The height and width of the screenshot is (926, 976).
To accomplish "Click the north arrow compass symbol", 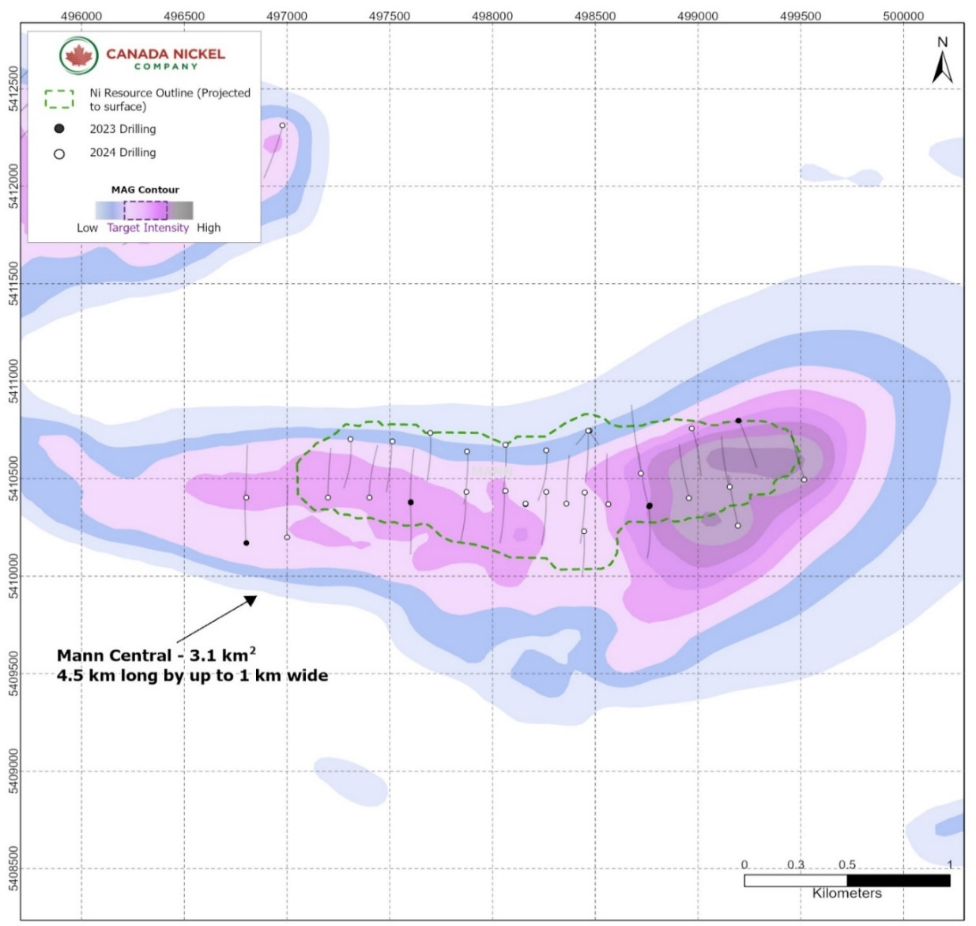I will pos(942,60).
